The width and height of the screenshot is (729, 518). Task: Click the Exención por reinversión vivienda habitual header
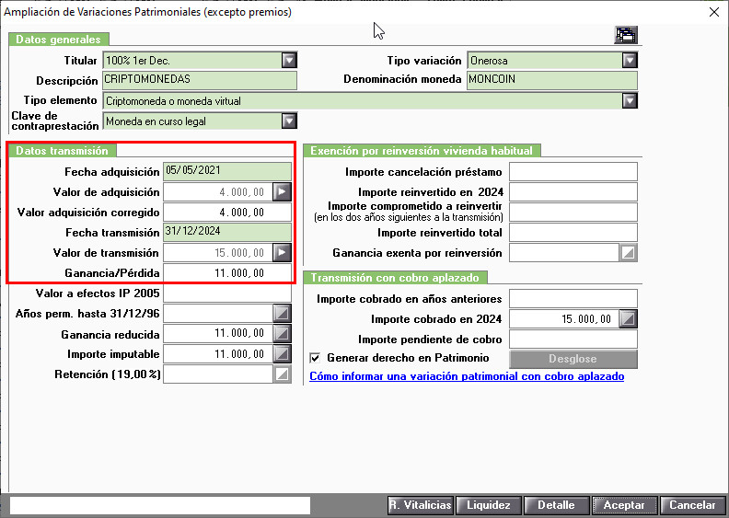pos(422,151)
